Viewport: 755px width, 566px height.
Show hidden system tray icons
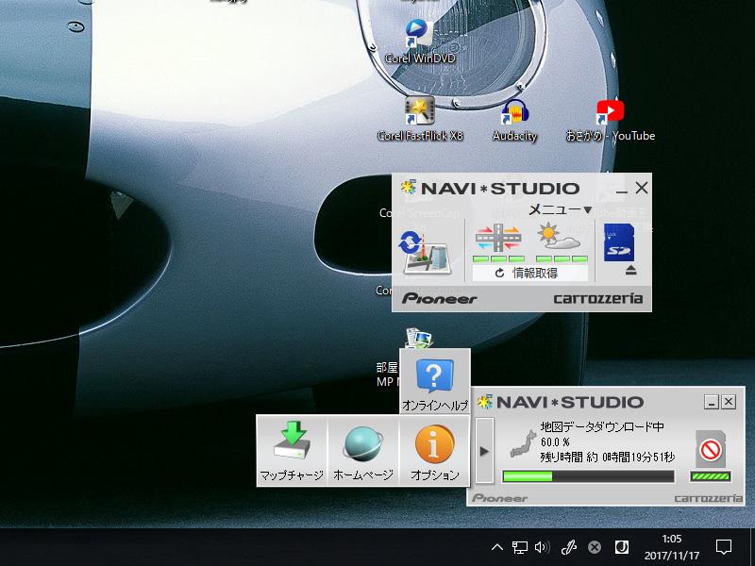(497, 547)
